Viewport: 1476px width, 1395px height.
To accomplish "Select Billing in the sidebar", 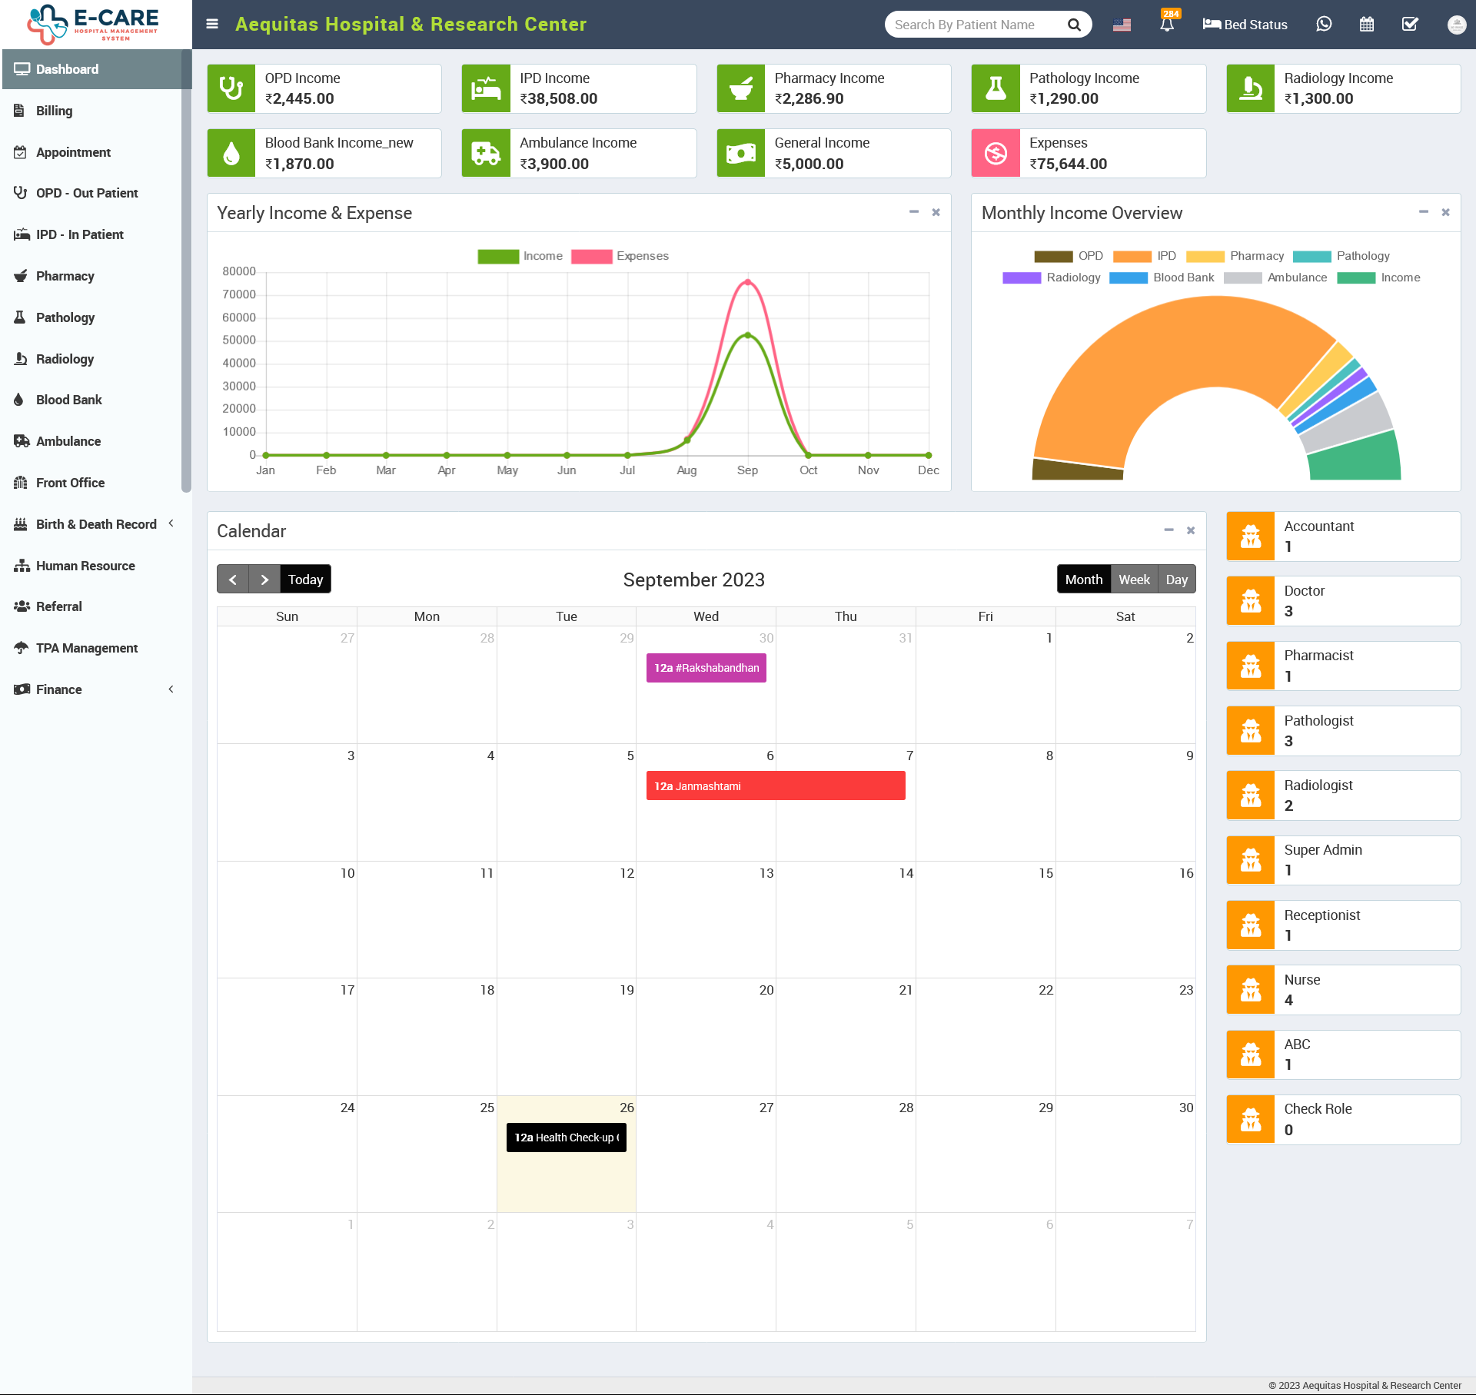I will point(54,111).
